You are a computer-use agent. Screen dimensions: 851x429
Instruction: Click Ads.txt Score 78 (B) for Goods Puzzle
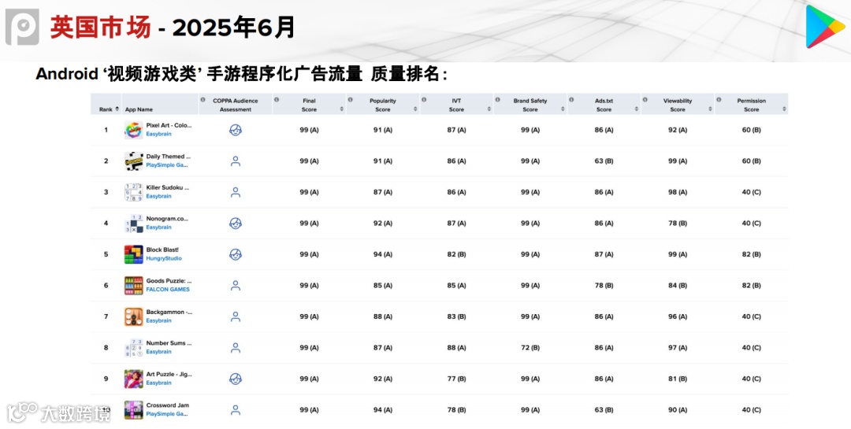point(604,285)
